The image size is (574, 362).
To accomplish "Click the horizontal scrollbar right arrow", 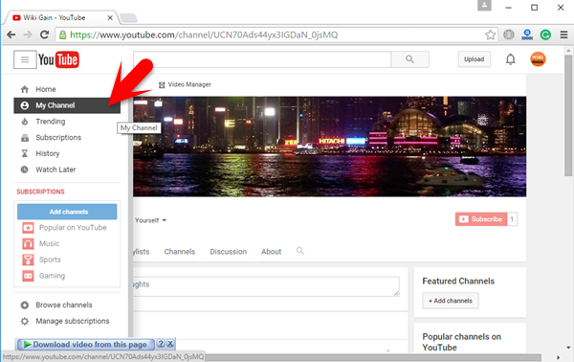I will (x=558, y=357).
